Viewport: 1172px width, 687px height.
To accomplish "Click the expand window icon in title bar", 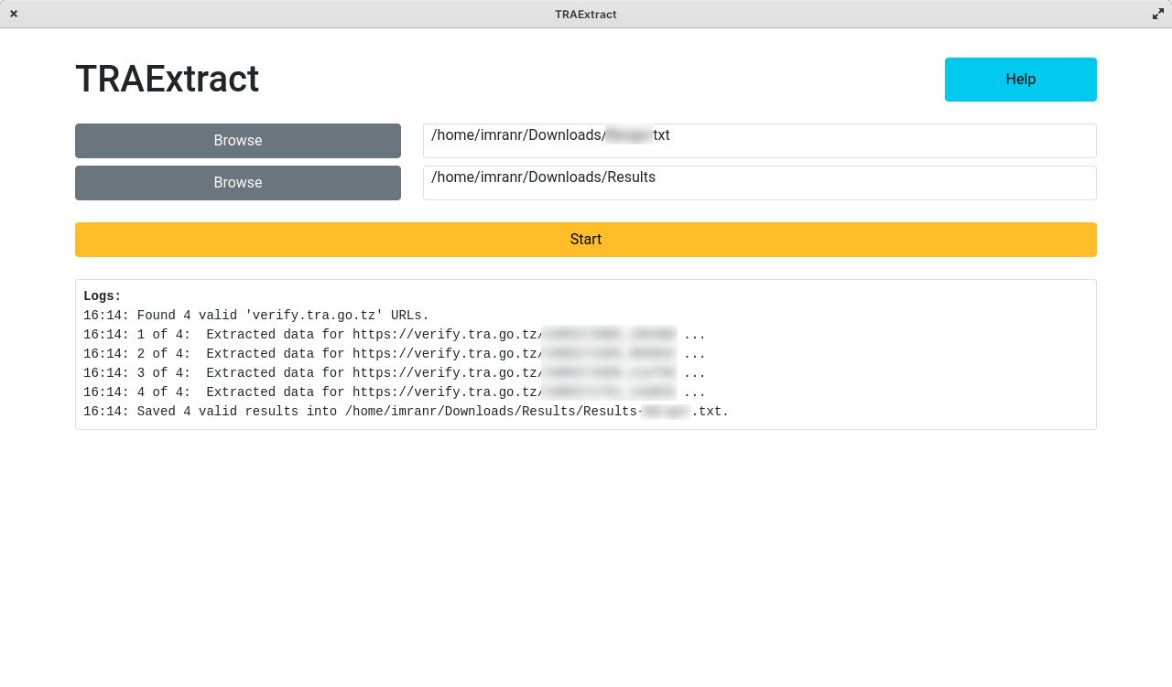I will (1157, 14).
